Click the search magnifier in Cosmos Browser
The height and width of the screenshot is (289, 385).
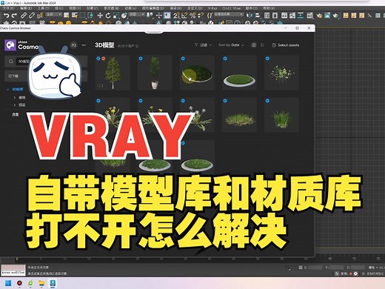(x=11, y=62)
